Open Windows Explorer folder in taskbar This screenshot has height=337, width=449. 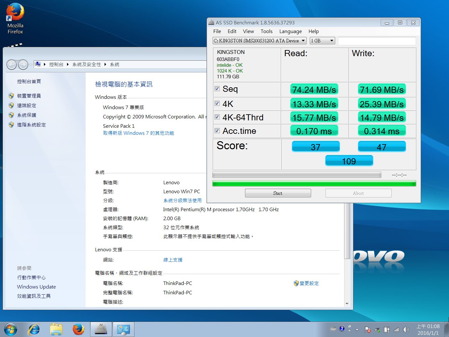(x=56, y=330)
